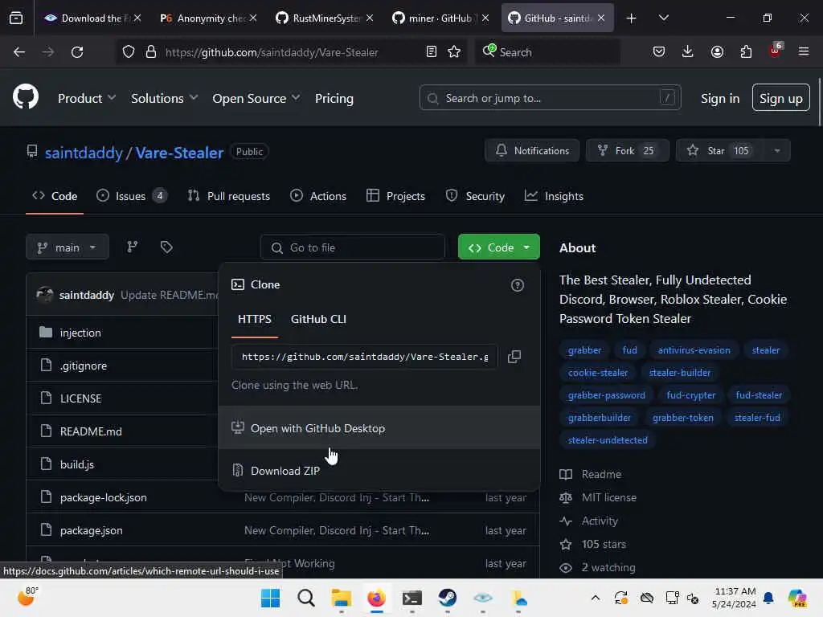Open a new tab with plus icon
This screenshot has height=617, width=823.
[x=632, y=18]
